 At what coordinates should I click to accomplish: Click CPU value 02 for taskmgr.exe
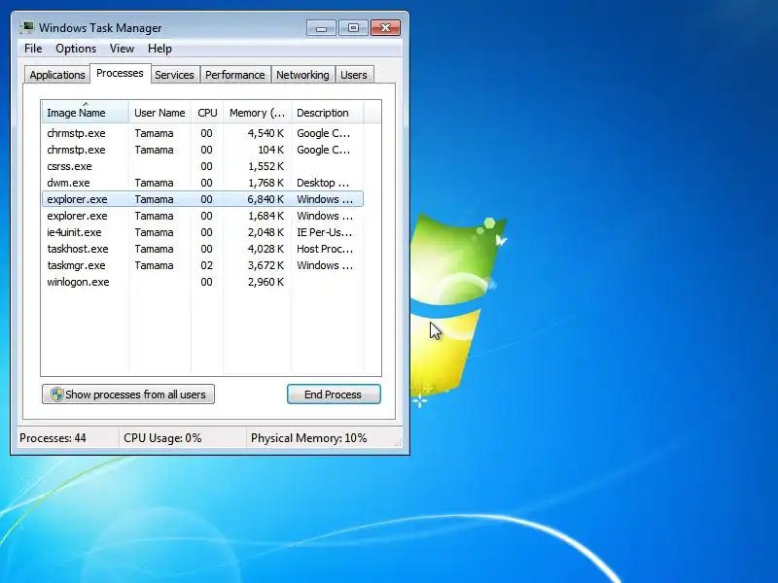pos(206,265)
